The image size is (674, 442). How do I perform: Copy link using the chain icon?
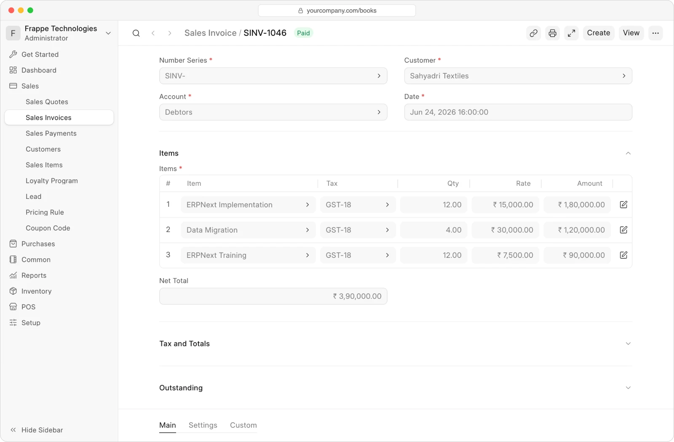(534, 33)
